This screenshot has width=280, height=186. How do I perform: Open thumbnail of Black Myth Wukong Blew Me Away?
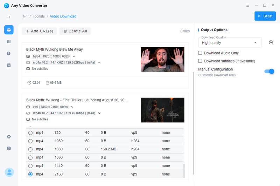pyautogui.click(x=162, y=59)
